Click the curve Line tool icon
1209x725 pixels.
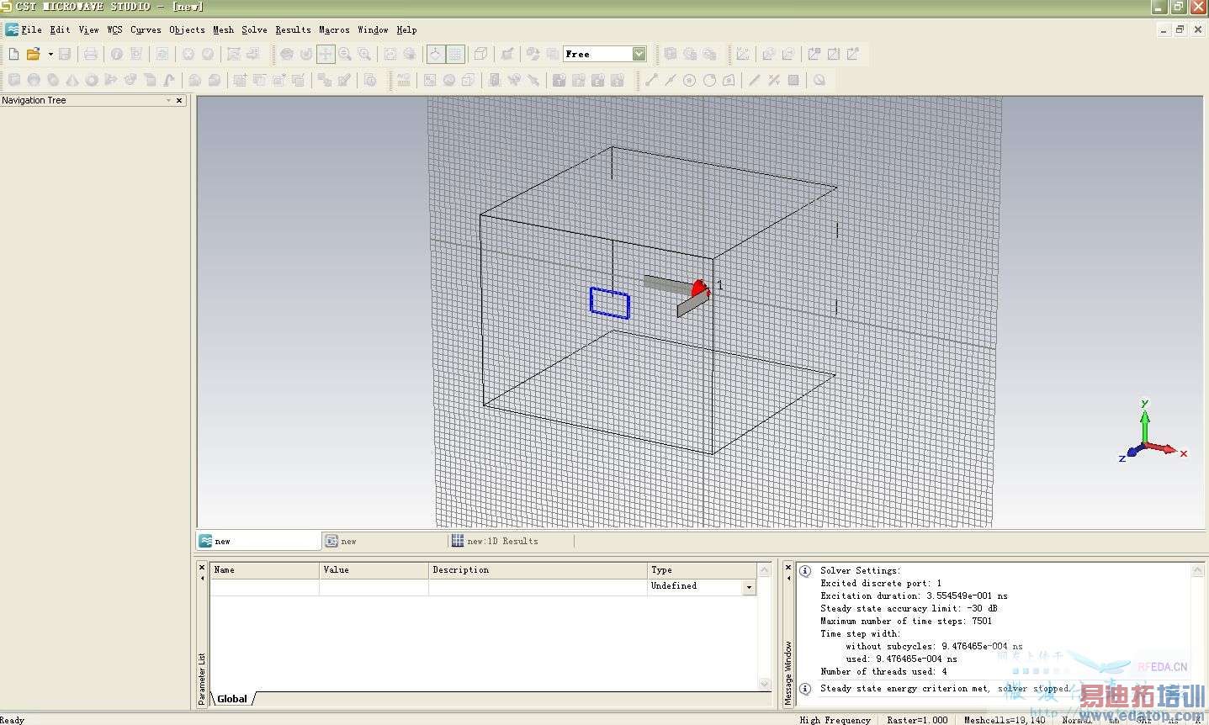[651, 80]
